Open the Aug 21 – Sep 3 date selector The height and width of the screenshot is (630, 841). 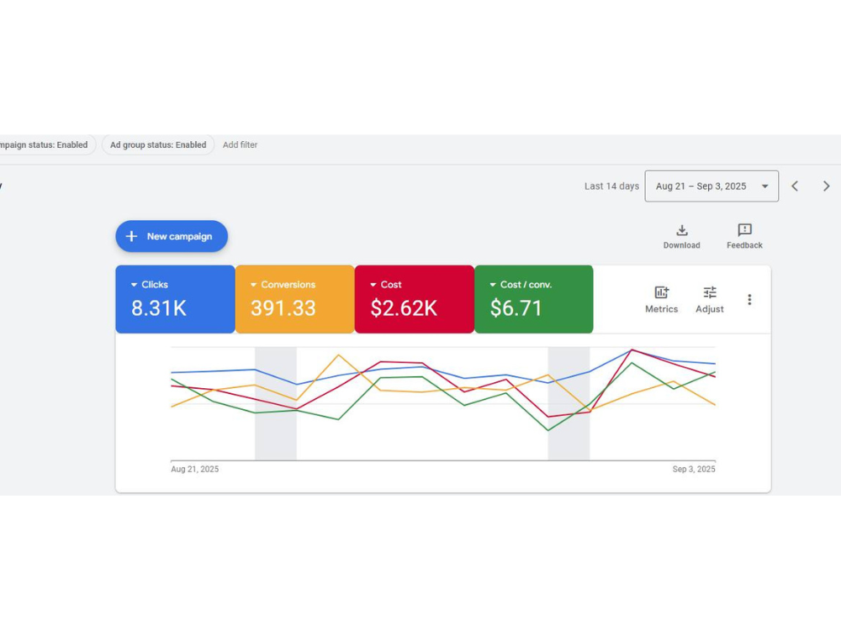pos(711,186)
